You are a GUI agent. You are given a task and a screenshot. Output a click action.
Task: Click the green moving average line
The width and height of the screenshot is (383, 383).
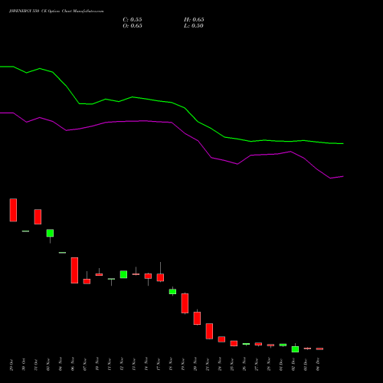pyautogui.click(x=172, y=103)
